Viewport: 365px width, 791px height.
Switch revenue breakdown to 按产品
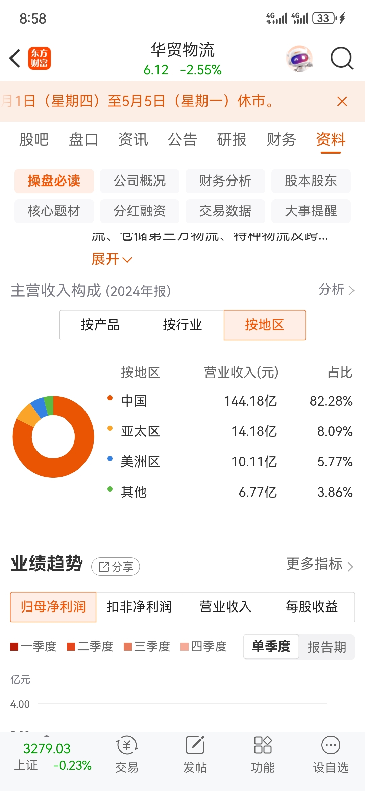[101, 325]
